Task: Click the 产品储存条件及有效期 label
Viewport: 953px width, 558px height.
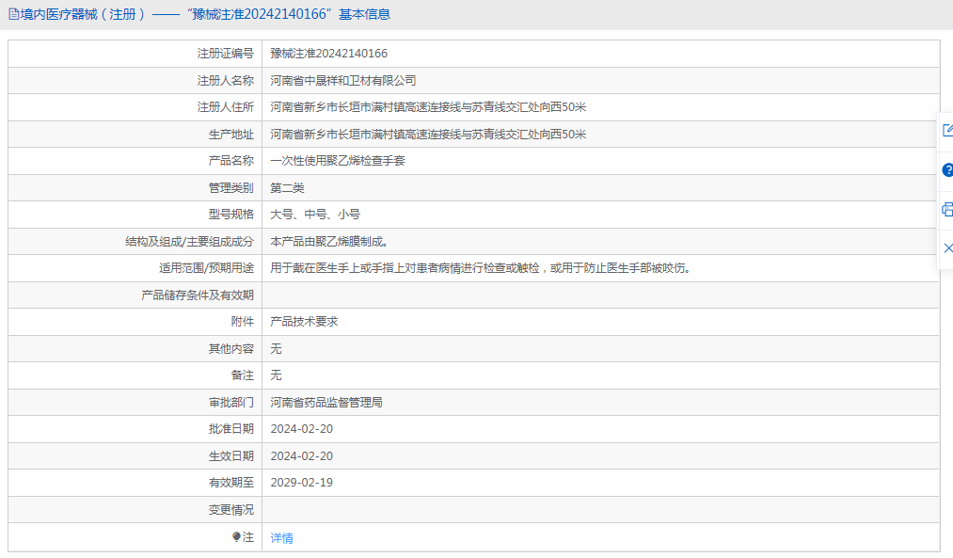Action: point(198,295)
